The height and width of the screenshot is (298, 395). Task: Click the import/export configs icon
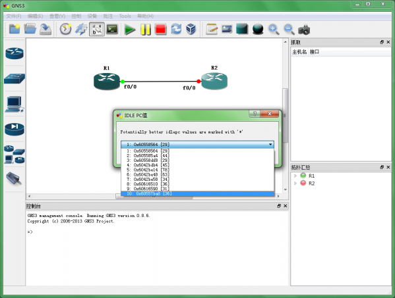click(x=81, y=29)
